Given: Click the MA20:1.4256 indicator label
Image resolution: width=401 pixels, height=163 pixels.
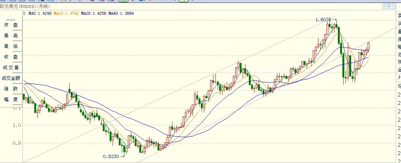Looking at the screenshot, I should pyautogui.click(x=94, y=13).
